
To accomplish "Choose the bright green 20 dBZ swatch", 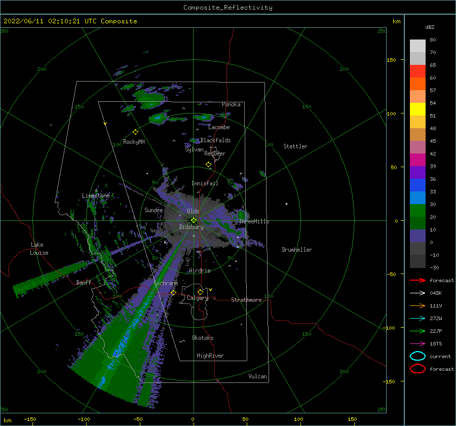I will [417, 211].
